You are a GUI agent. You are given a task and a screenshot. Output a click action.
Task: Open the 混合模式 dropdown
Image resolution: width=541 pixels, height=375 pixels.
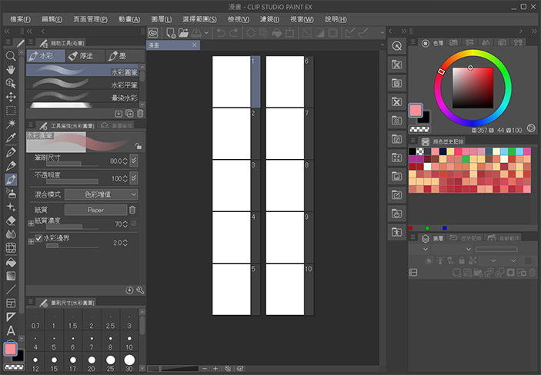[100, 194]
